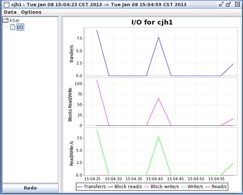This screenshot has width=243, height=195.
Task: Click the Block read/s legend entry
Action: click(125, 187)
